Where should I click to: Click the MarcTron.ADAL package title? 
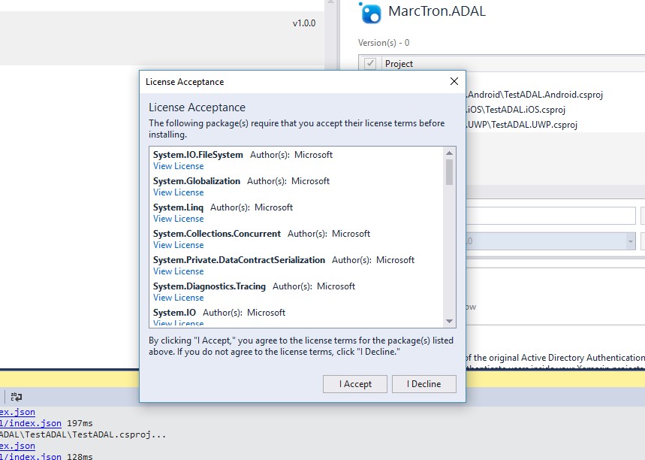[437, 11]
